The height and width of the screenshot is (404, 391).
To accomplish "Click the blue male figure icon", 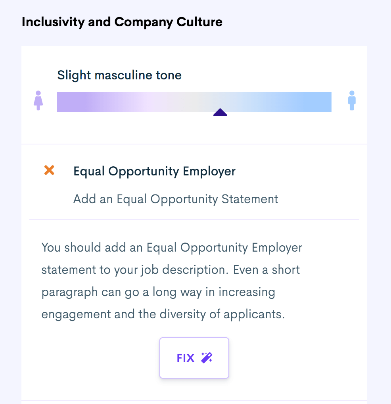I will (x=352, y=100).
